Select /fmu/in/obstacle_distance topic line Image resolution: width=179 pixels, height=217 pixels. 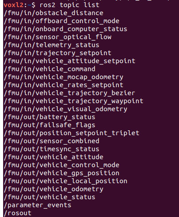tap(54, 13)
